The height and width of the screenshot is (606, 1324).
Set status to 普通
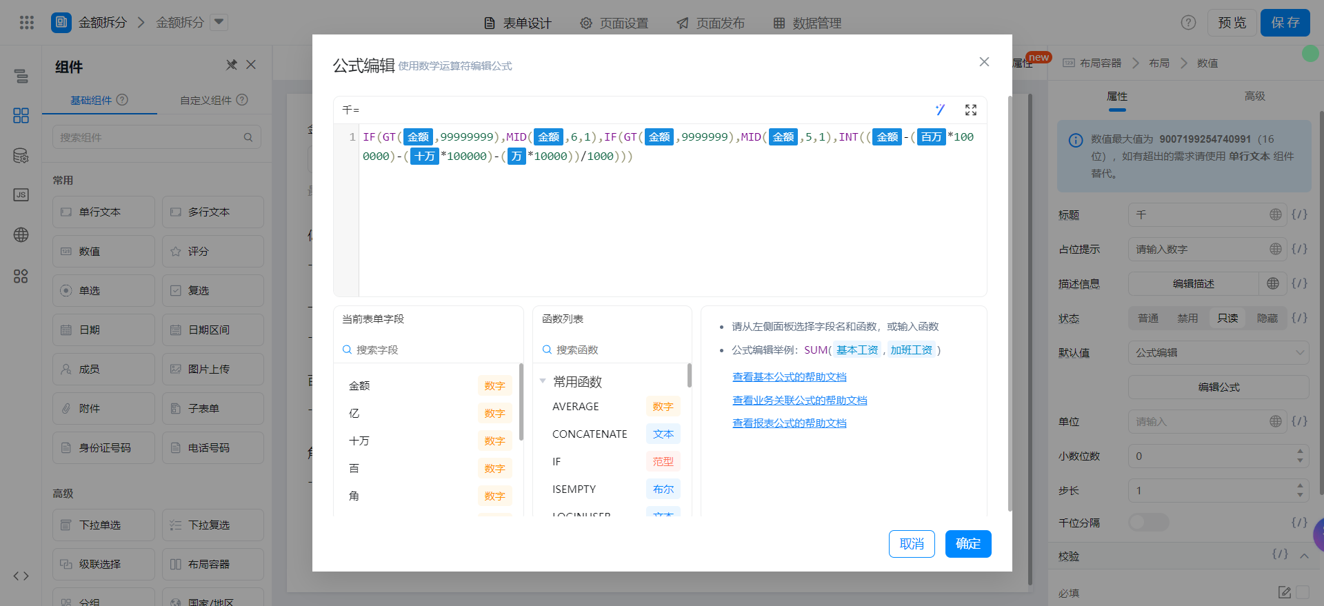click(x=1148, y=318)
